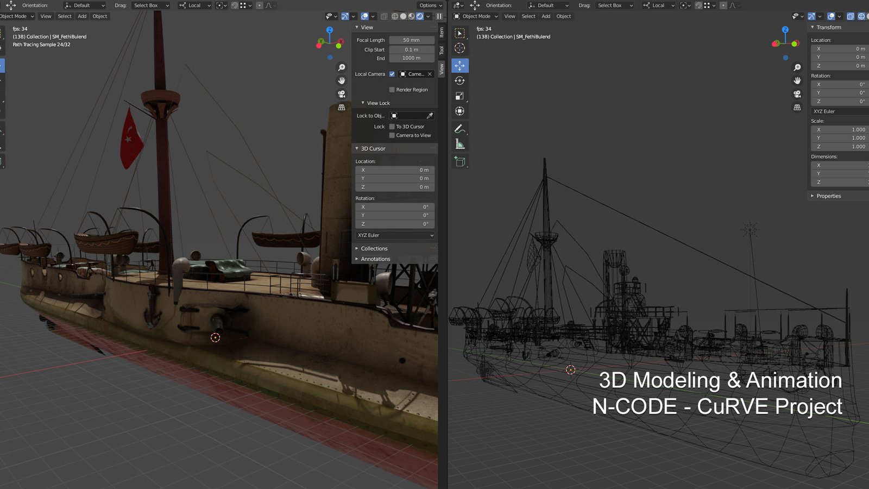
Task: Select the Add Cube tool
Action: pos(459,161)
